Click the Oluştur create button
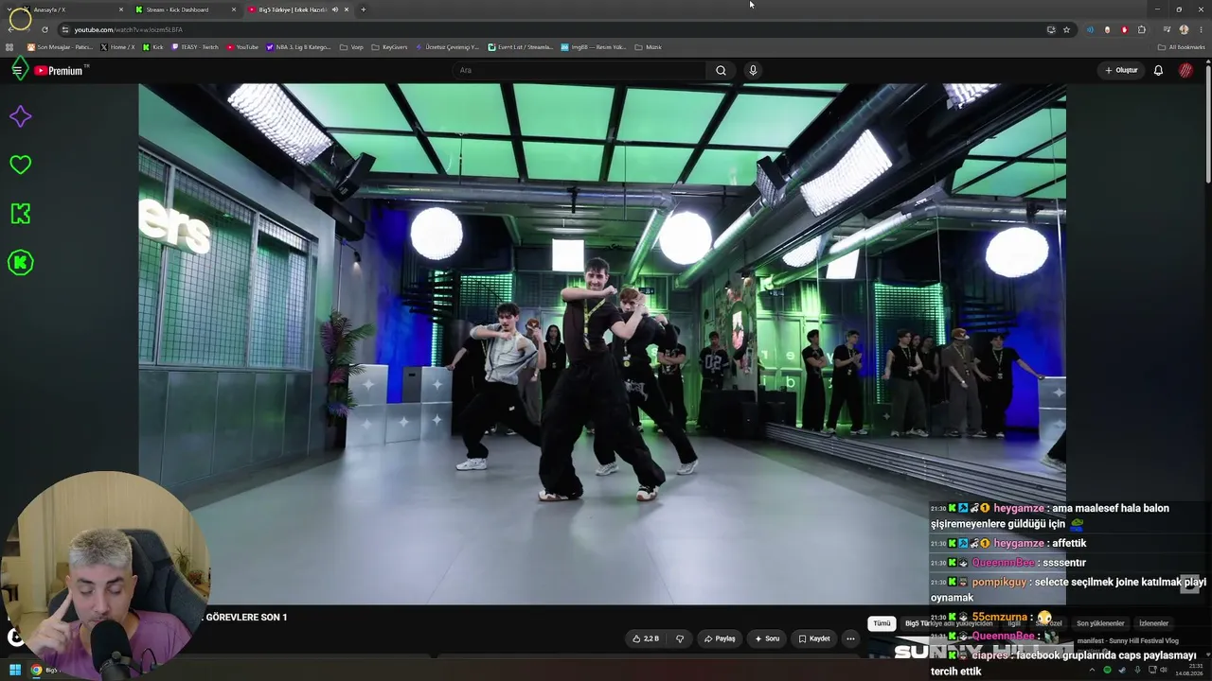Image resolution: width=1212 pixels, height=681 pixels. 1121,70
